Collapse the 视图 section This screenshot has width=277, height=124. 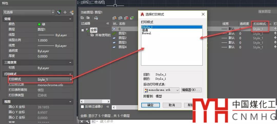click(70, 102)
